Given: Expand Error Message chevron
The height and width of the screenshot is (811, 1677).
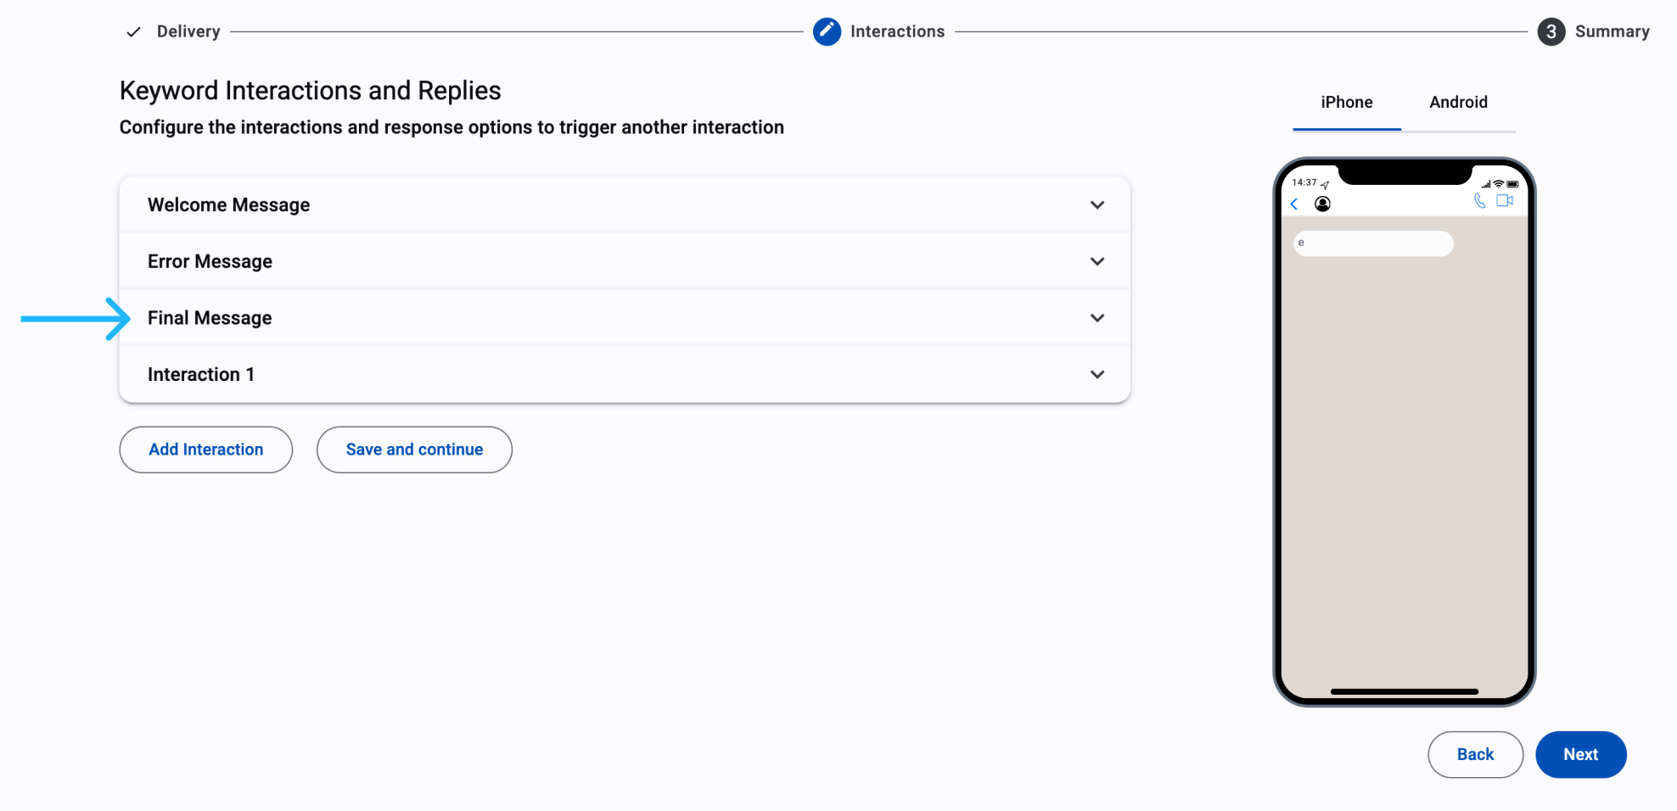Looking at the screenshot, I should click(x=1097, y=261).
